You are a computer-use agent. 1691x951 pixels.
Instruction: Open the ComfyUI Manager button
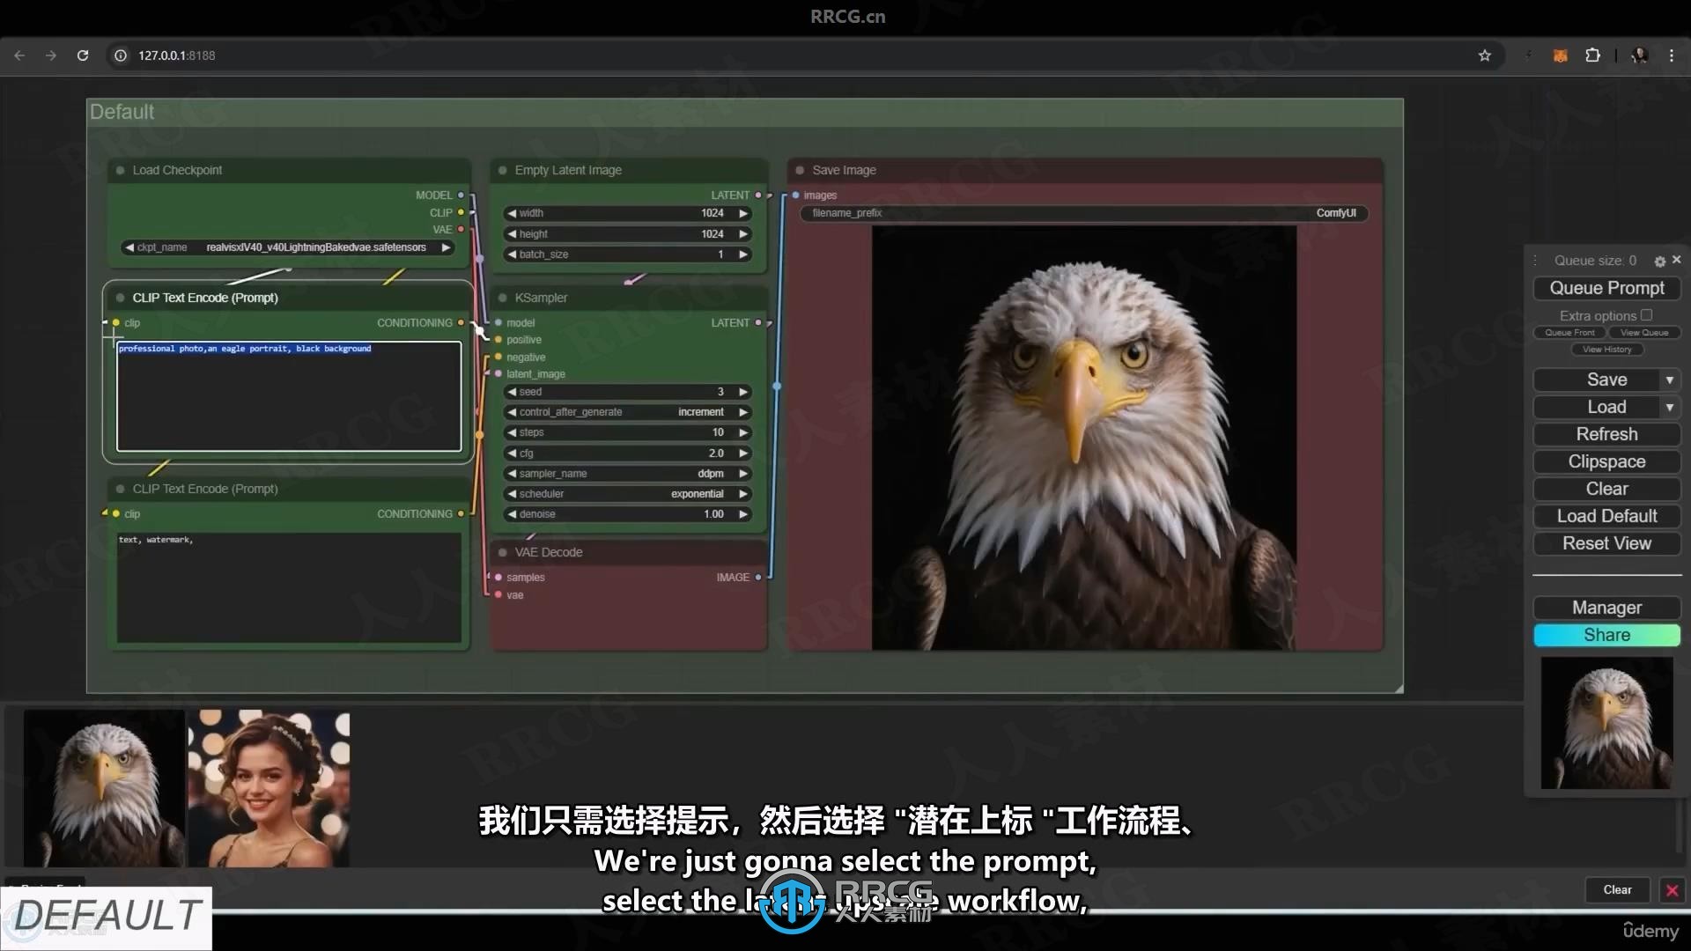pos(1606,608)
